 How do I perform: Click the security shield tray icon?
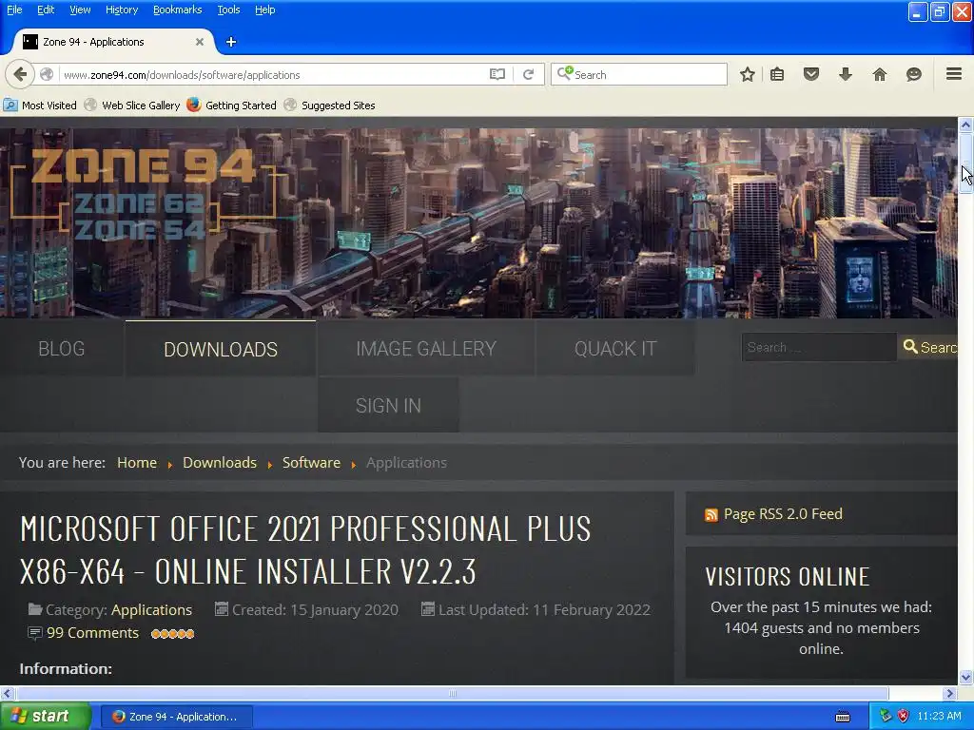[904, 716]
